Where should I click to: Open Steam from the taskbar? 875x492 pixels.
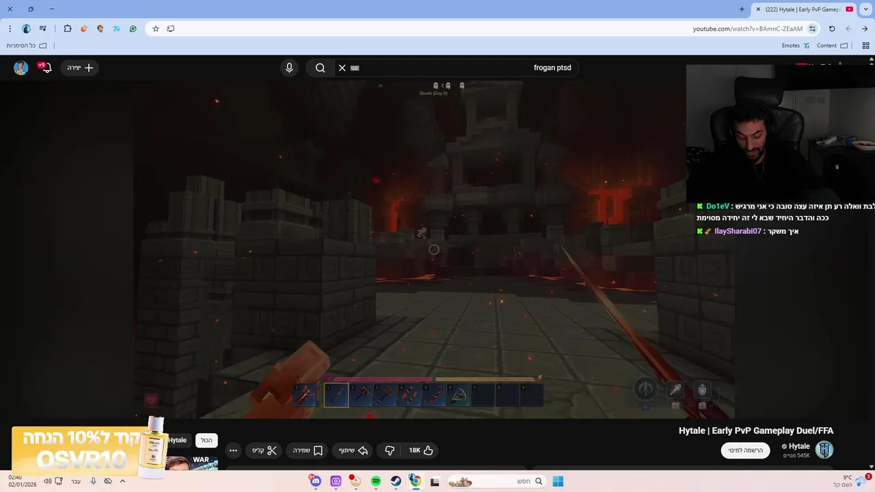pyautogui.click(x=396, y=481)
